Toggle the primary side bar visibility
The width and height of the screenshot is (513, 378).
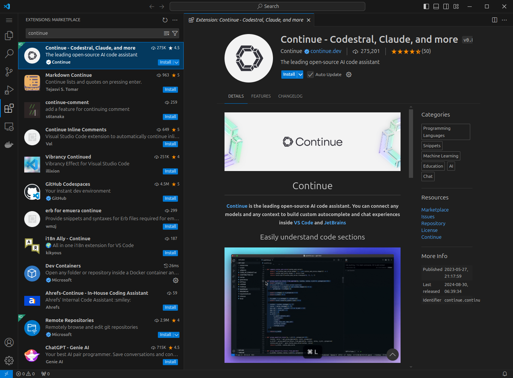click(x=426, y=6)
